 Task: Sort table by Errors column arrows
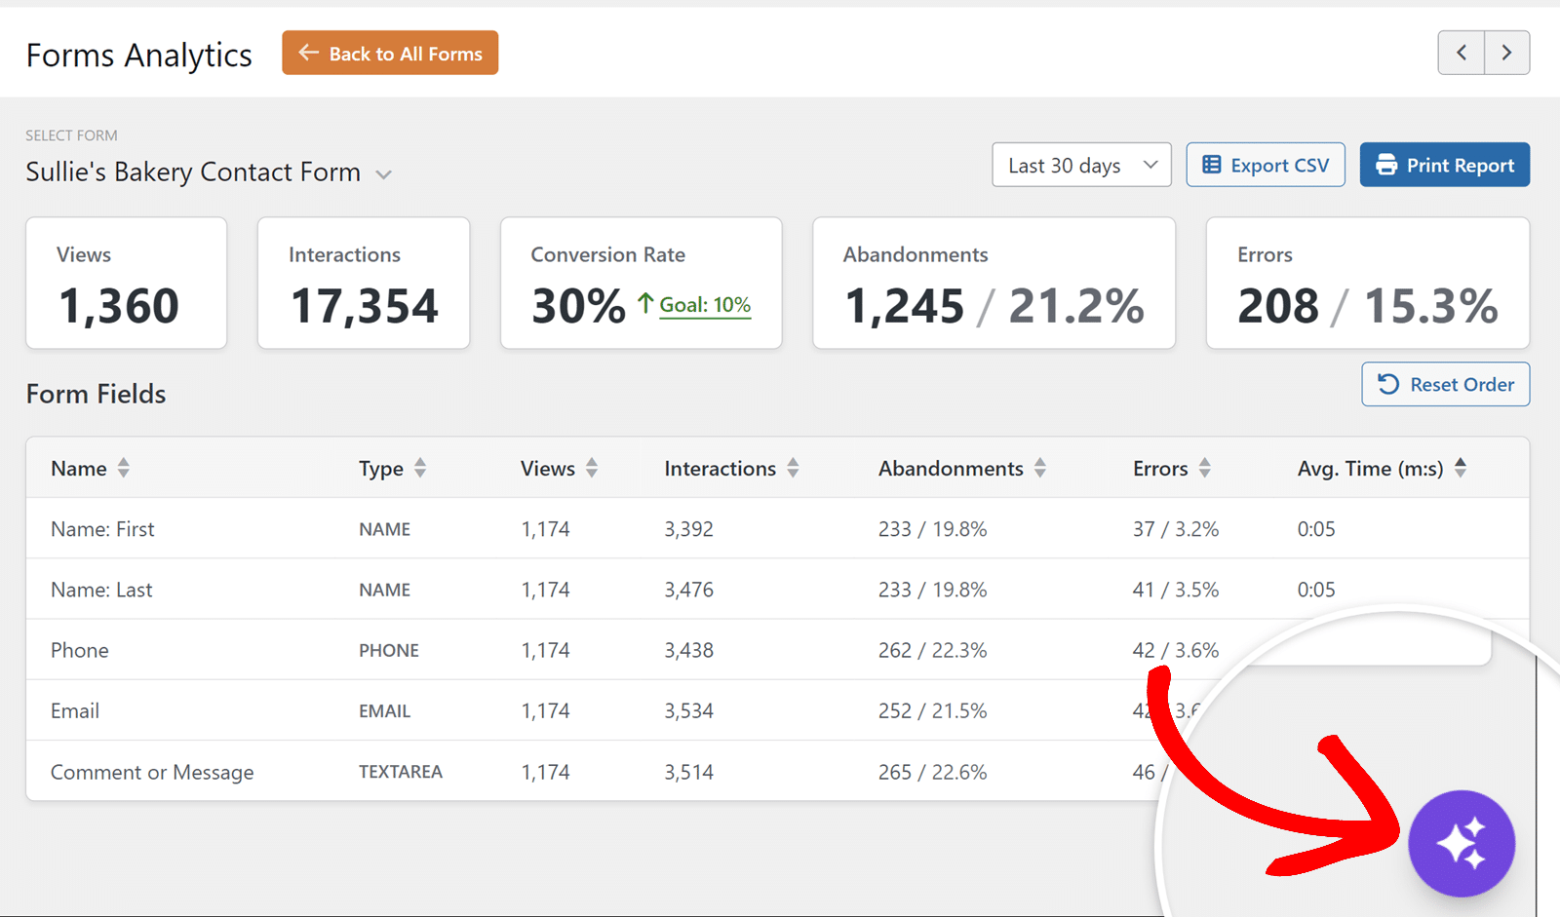(x=1205, y=468)
